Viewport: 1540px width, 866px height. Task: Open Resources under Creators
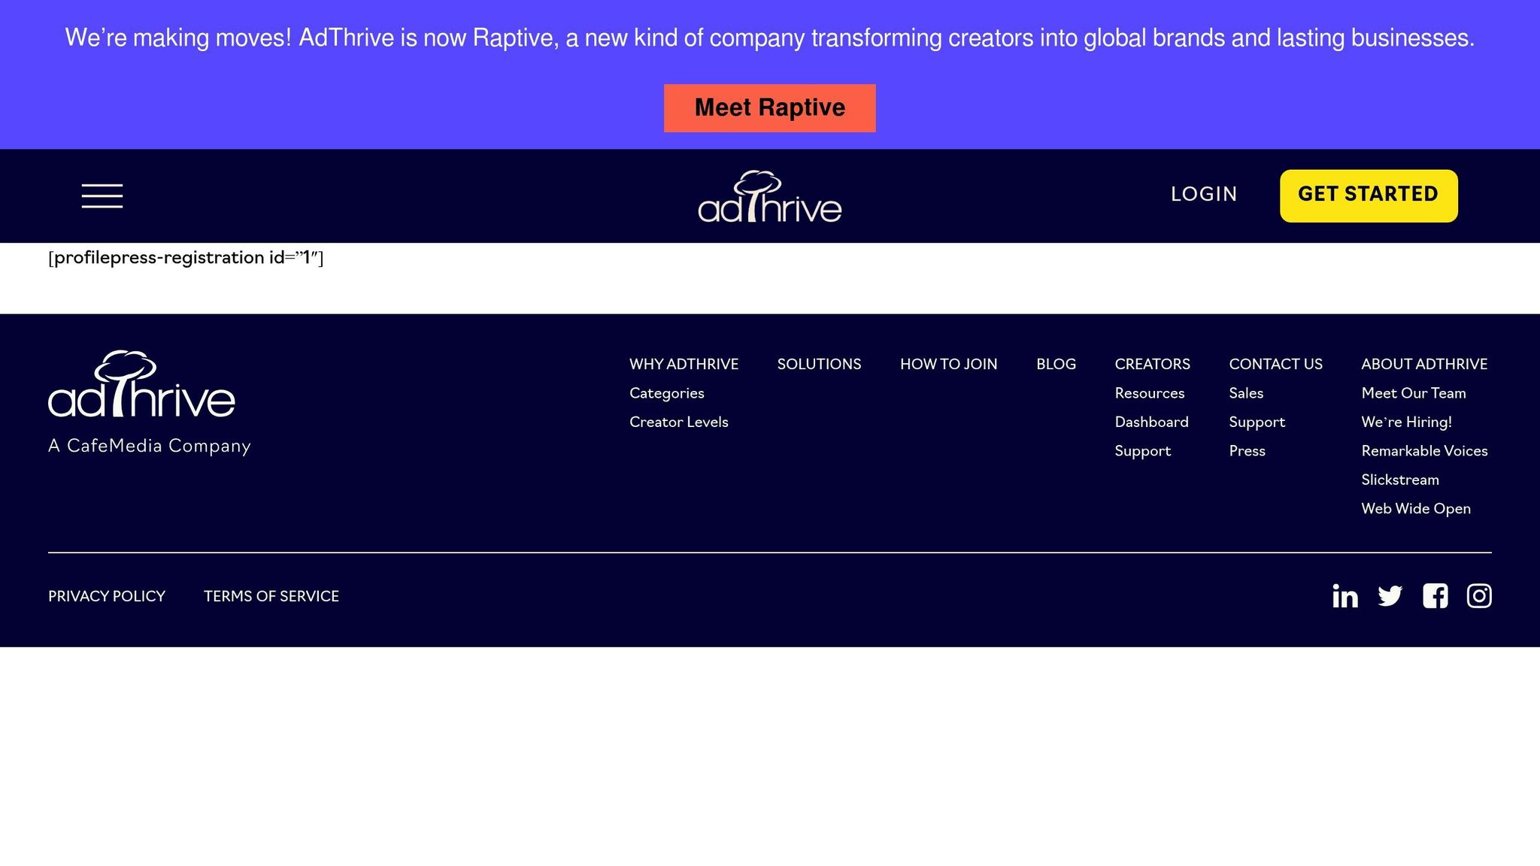[x=1149, y=393]
